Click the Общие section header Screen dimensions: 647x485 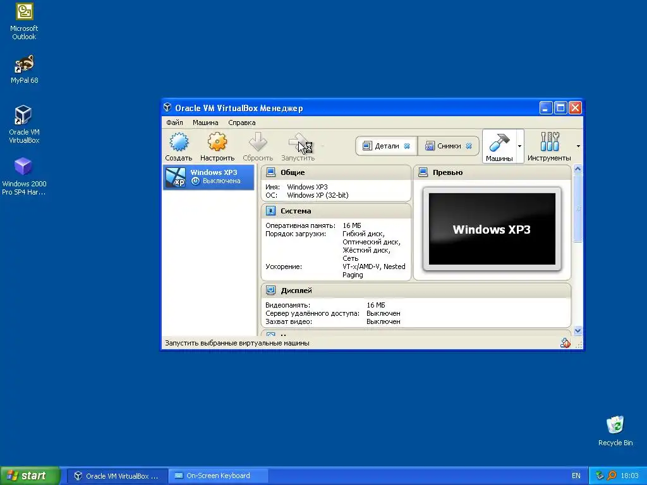point(336,172)
